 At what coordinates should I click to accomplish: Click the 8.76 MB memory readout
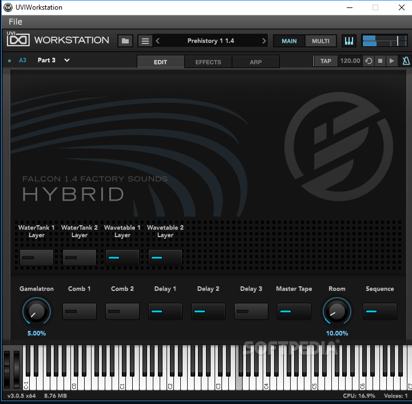(56, 395)
